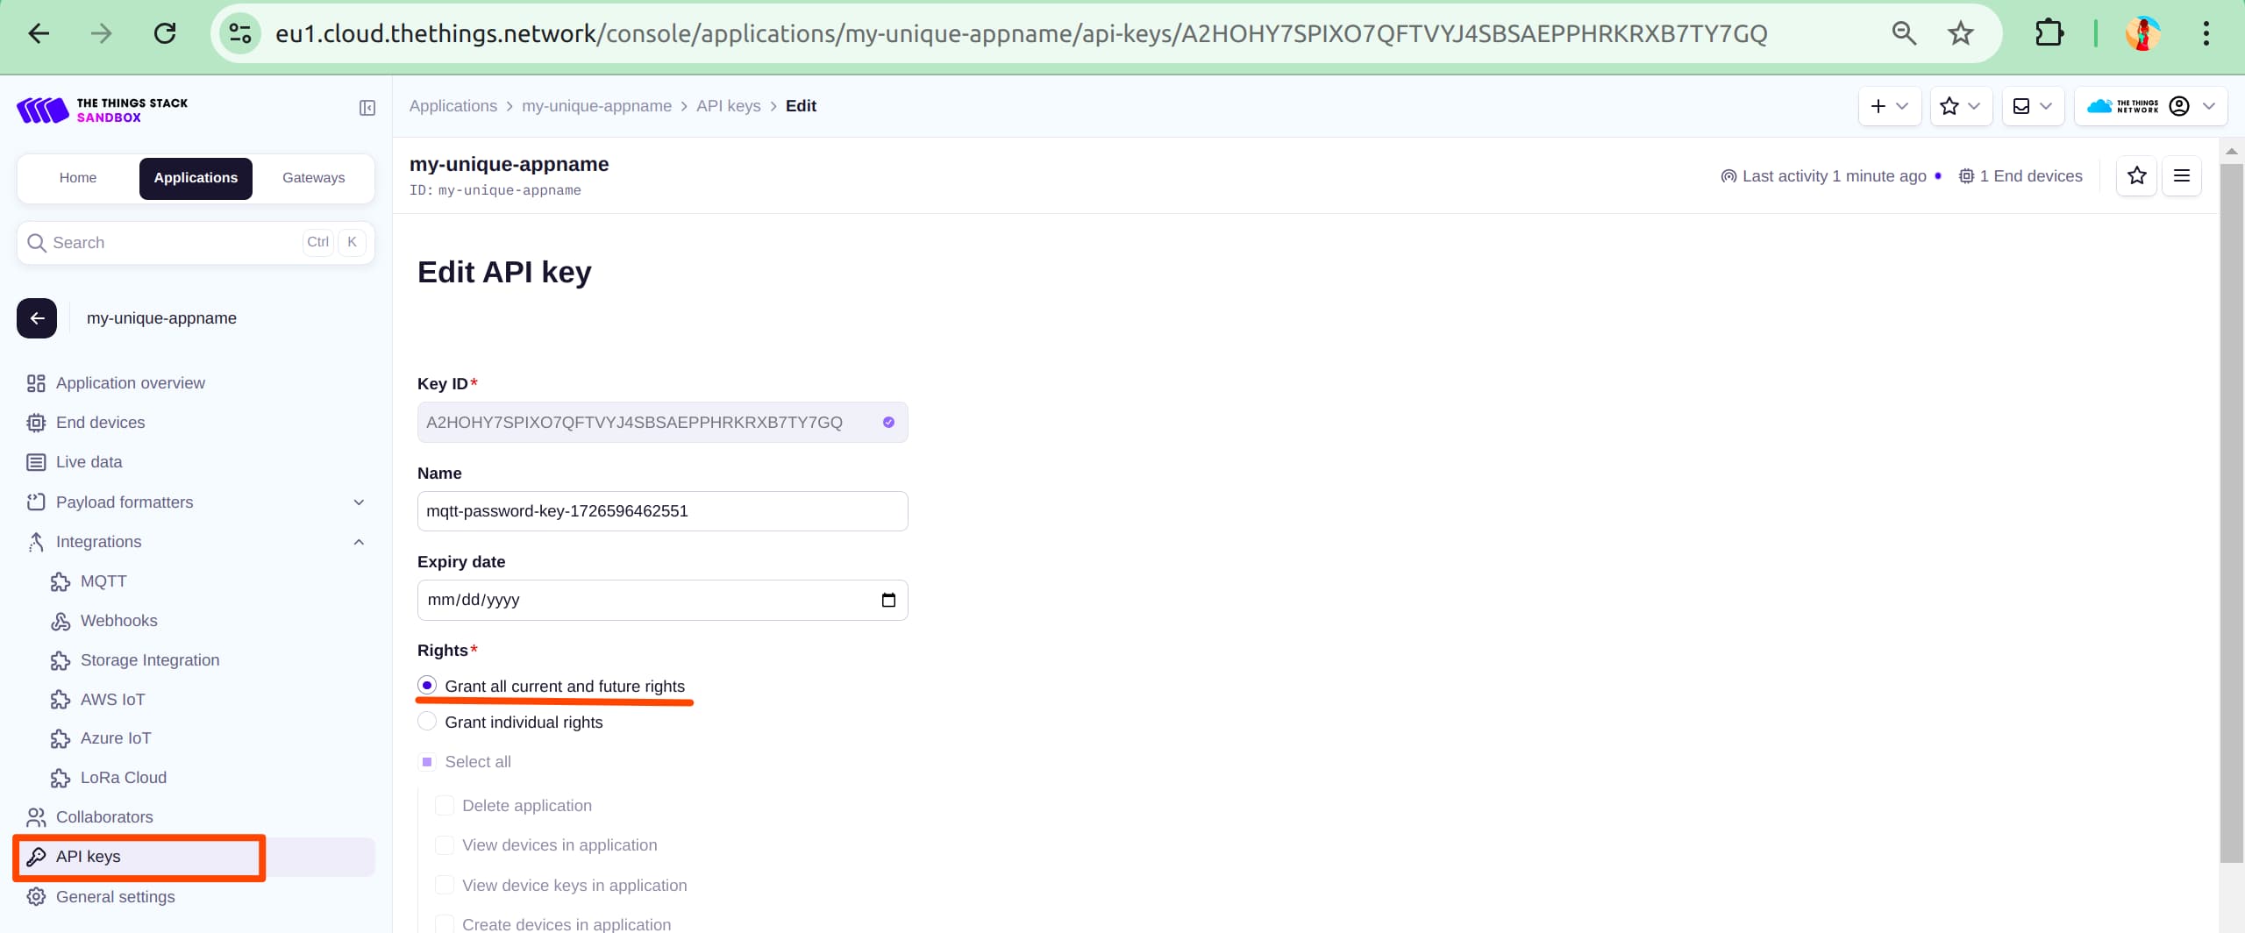Open the MQTT integration
Image resolution: width=2245 pixels, height=933 pixels.
point(103,580)
